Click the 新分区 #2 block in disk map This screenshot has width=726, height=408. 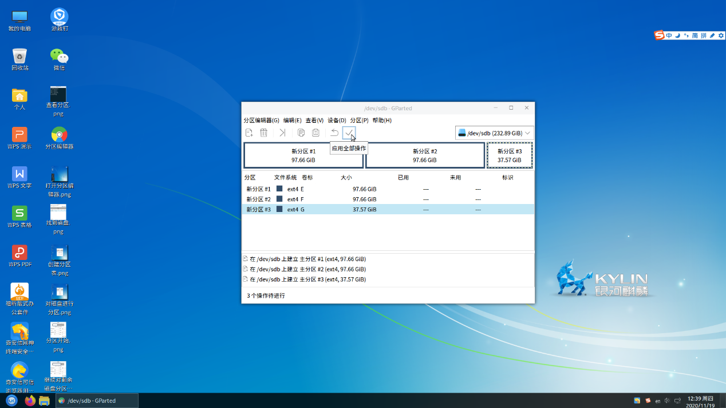click(425, 155)
